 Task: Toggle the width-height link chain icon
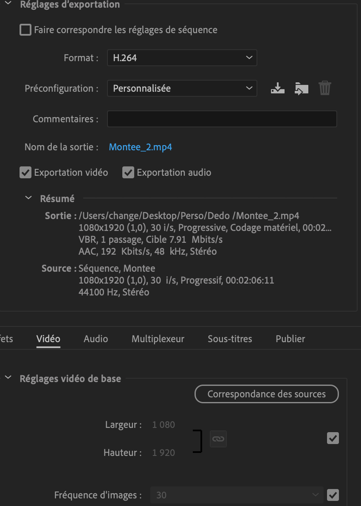218,439
